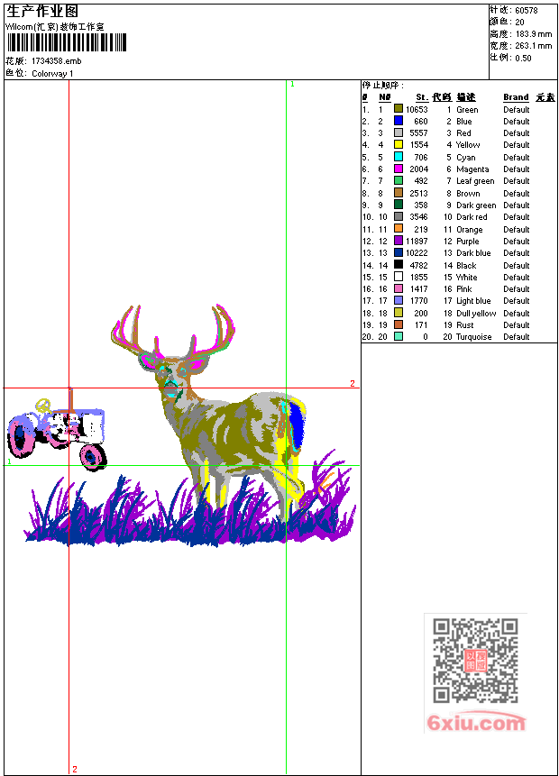Select stitch value 1855 in White row
Viewport: 559px width, 776px height.
tap(418, 278)
